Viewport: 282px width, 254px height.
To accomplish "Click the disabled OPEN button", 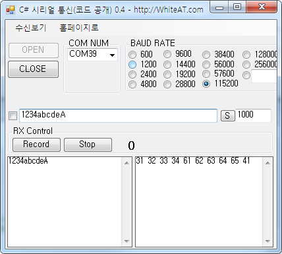I will coord(34,50).
